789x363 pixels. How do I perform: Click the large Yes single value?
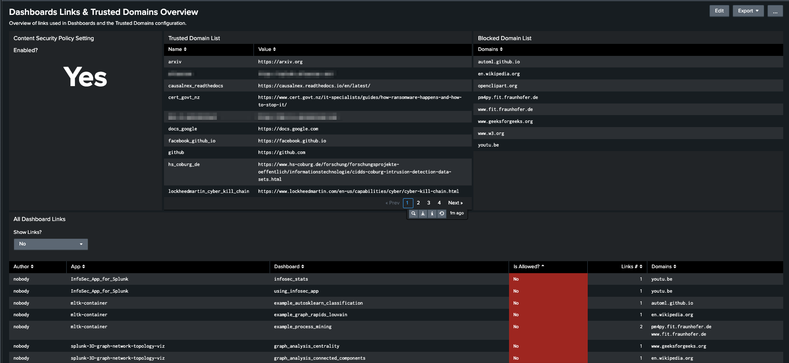85,77
